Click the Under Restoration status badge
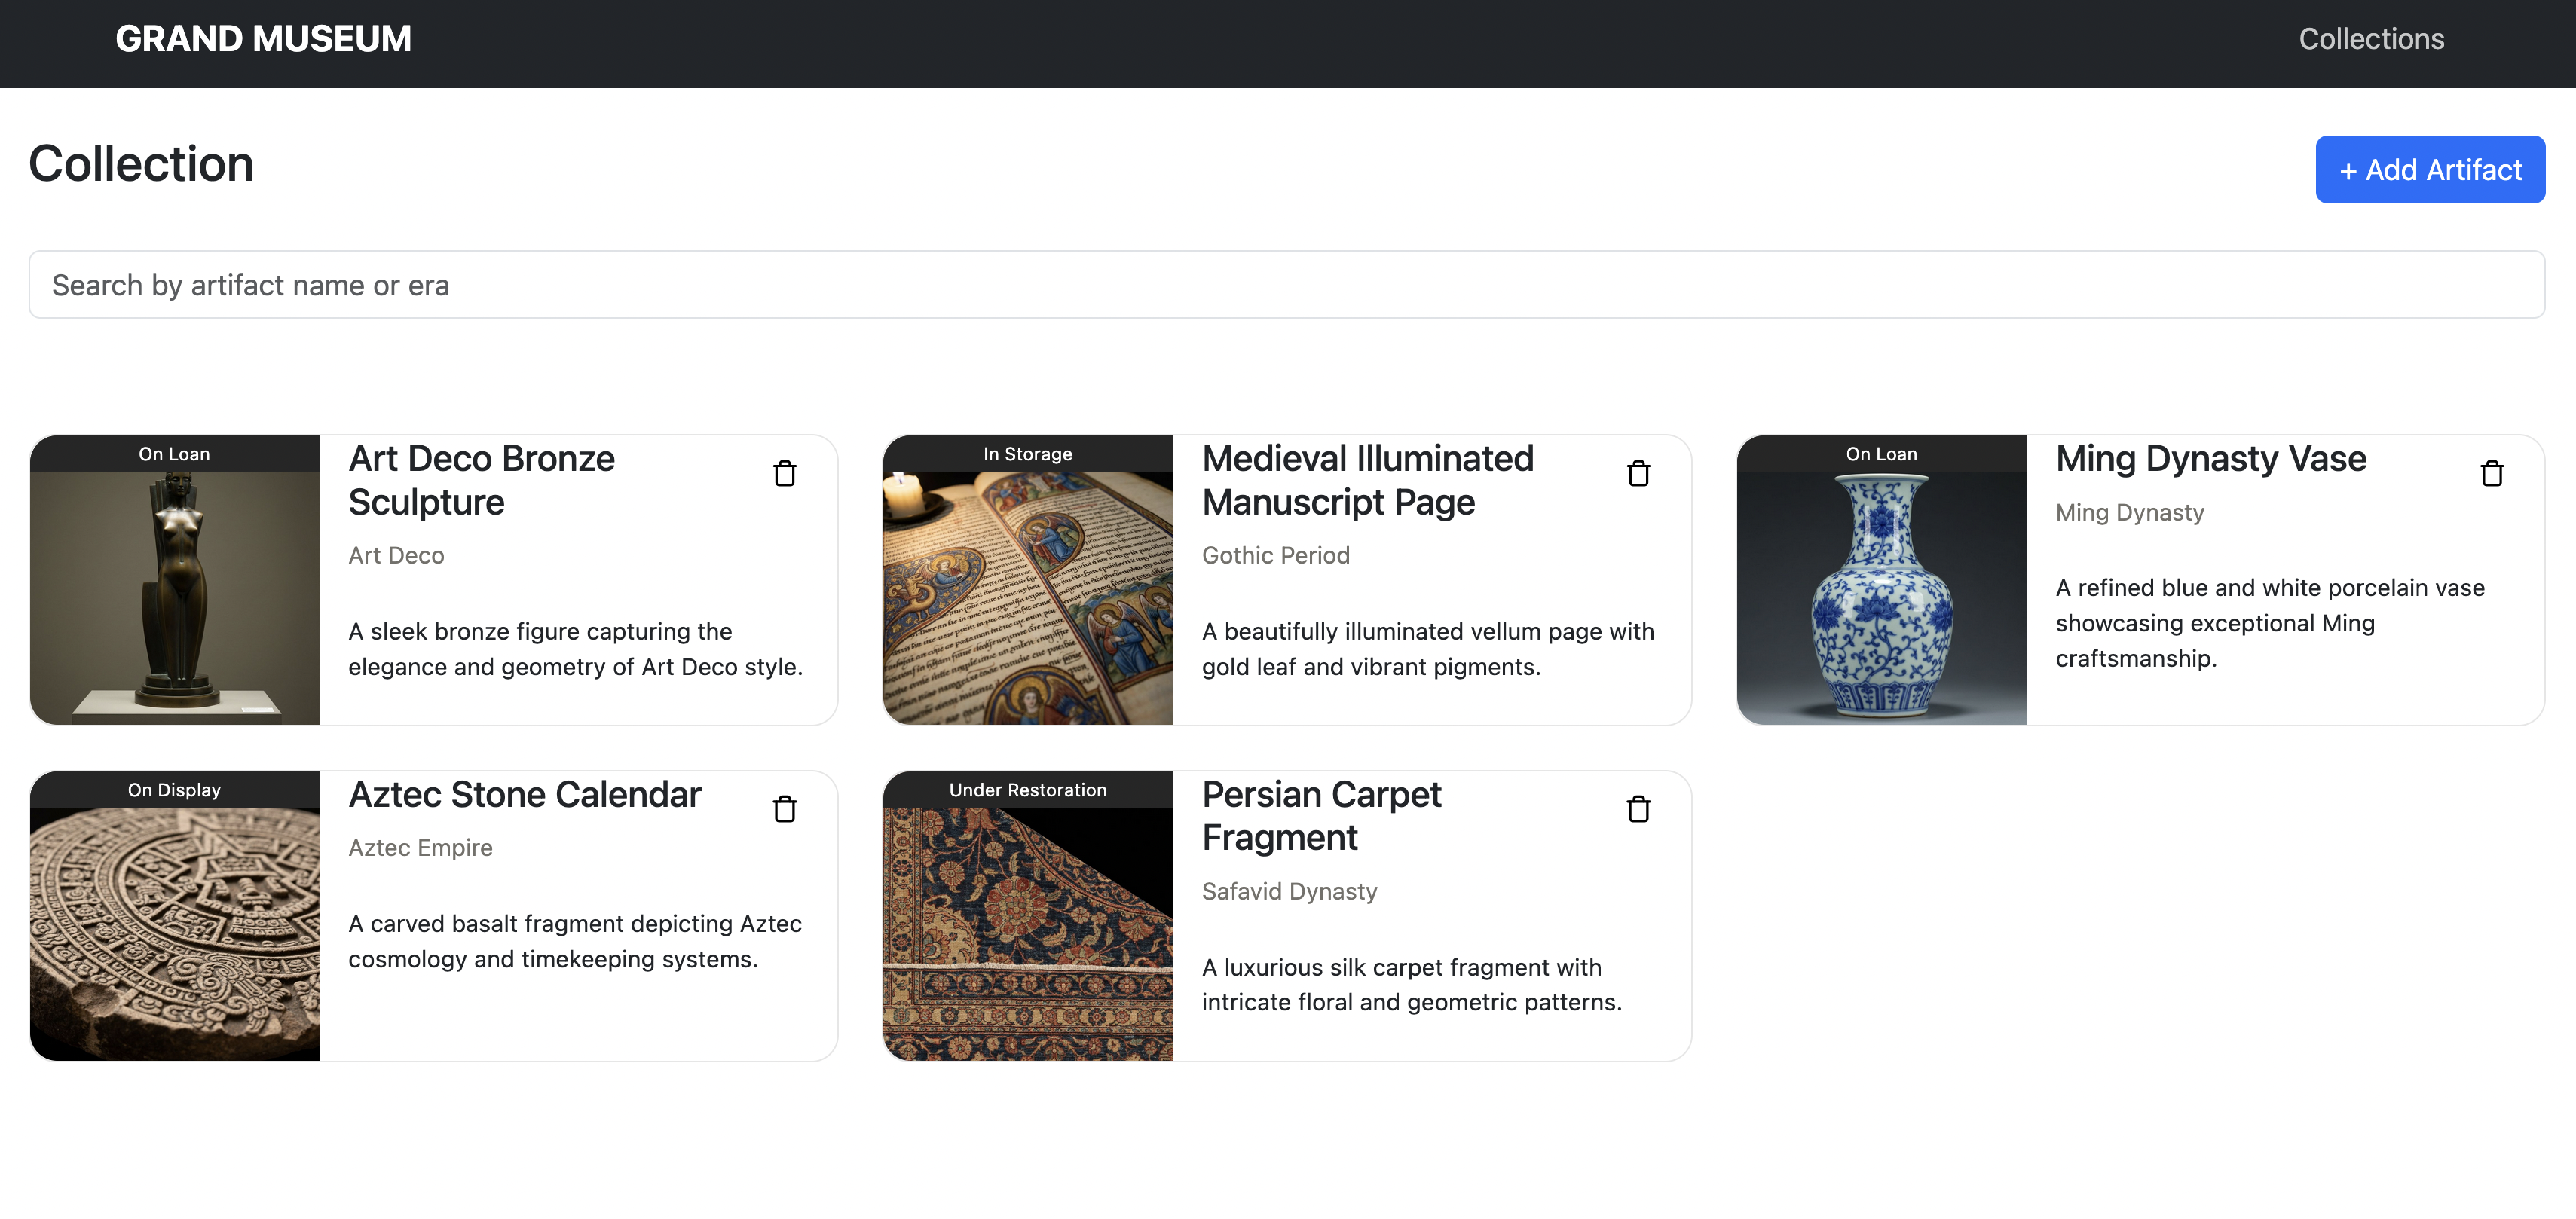 1027,790
